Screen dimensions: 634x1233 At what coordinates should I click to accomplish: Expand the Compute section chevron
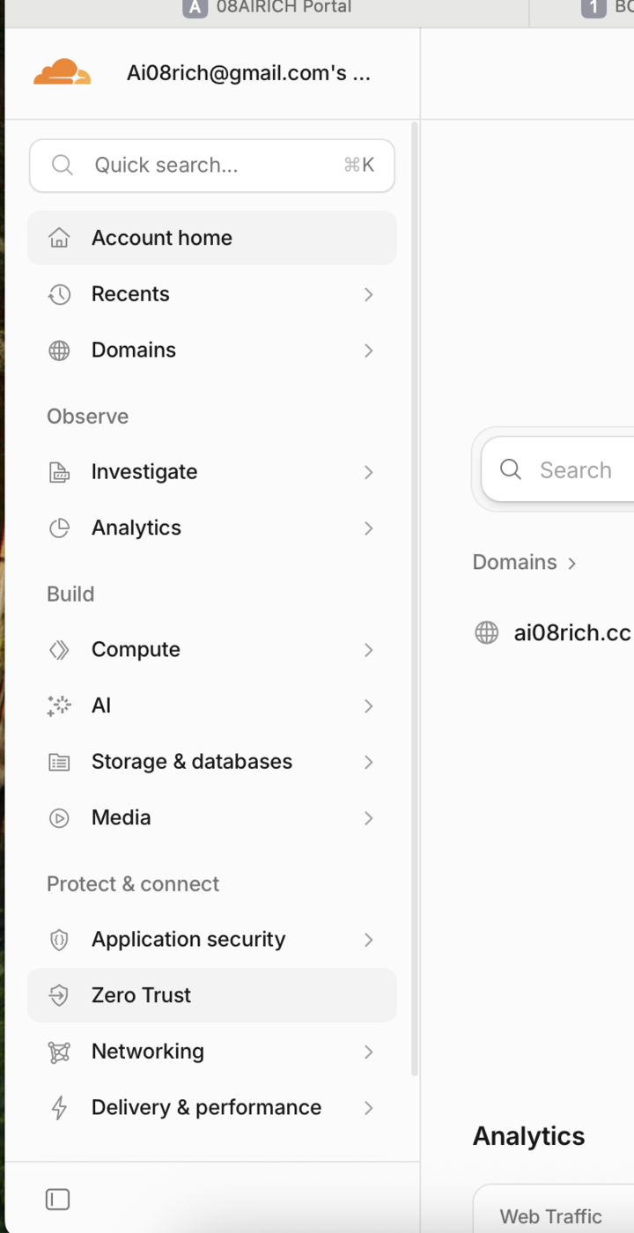coord(369,650)
